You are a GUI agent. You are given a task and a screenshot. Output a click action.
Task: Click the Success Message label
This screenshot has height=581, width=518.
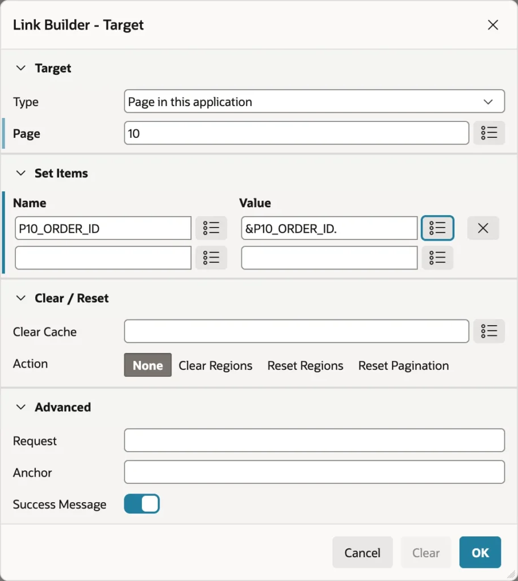click(x=60, y=504)
